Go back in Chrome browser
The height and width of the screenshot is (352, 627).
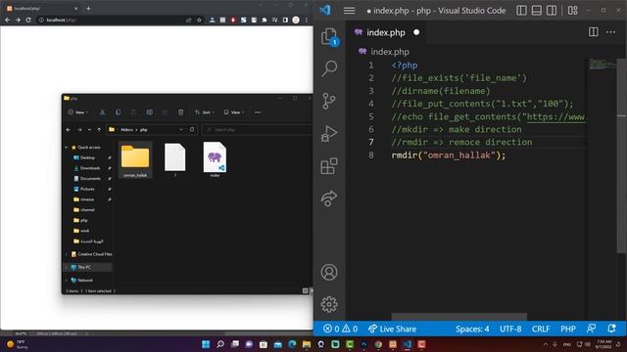(8, 20)
